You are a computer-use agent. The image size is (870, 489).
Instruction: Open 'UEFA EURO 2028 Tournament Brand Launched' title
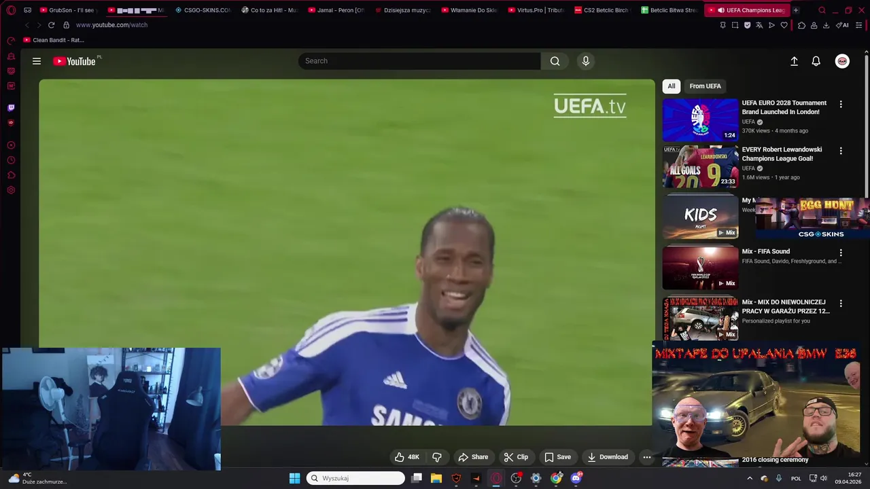pos(784,107)
